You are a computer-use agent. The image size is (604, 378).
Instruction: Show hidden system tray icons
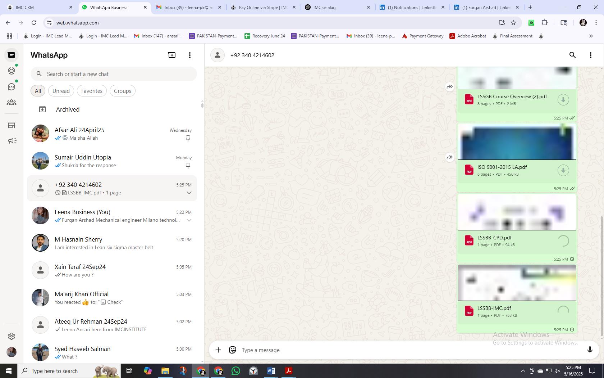pos(523,371)
